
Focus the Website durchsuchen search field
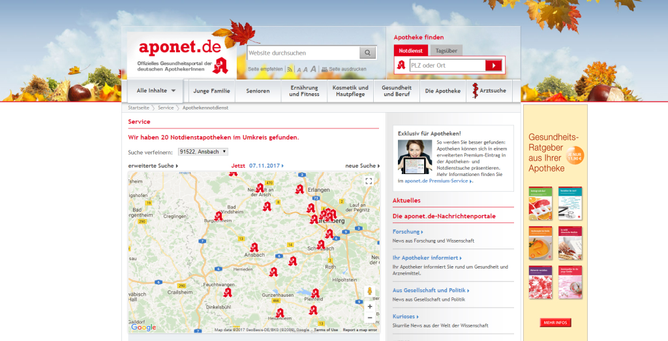303,53
